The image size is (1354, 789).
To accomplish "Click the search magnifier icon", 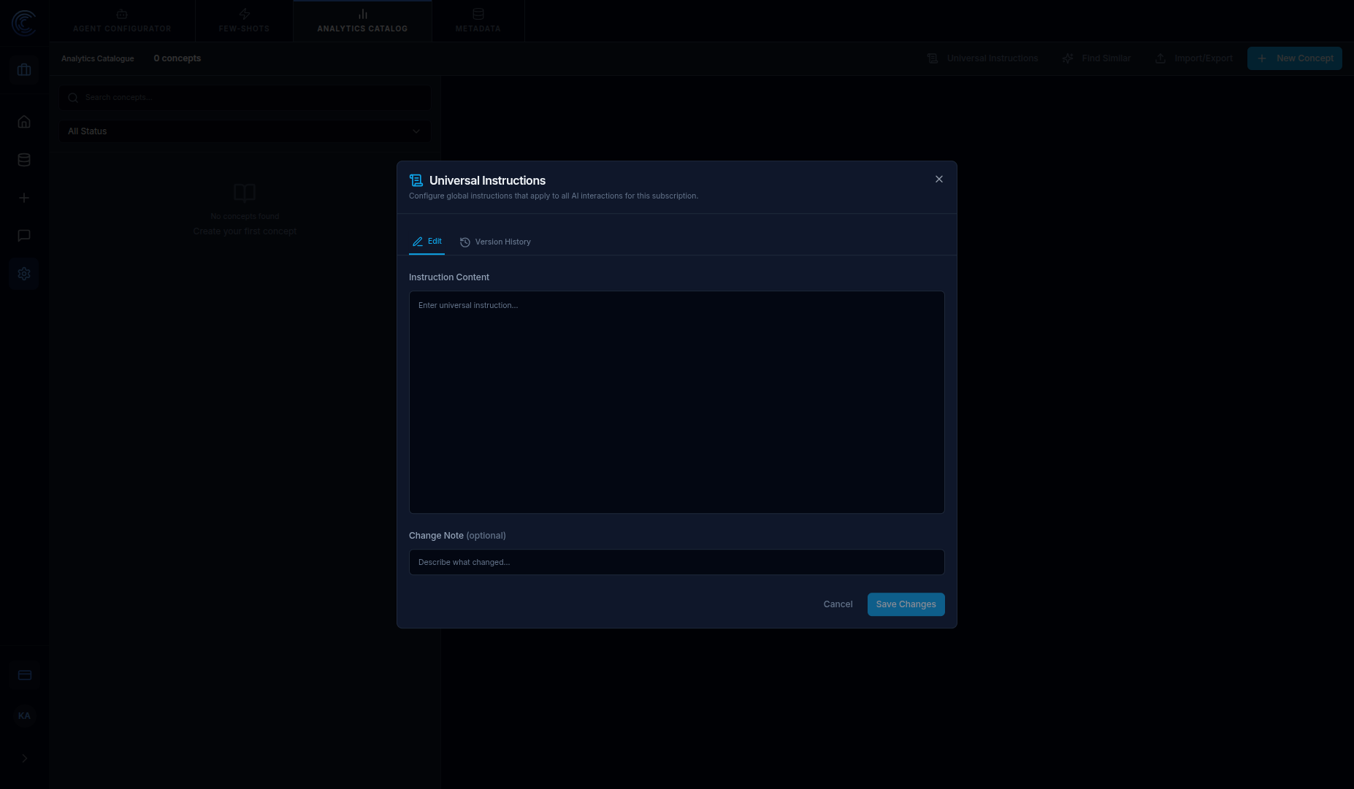I will 73,98.
